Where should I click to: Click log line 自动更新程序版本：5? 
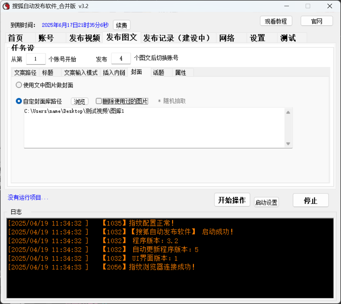[x=165, y=249]
